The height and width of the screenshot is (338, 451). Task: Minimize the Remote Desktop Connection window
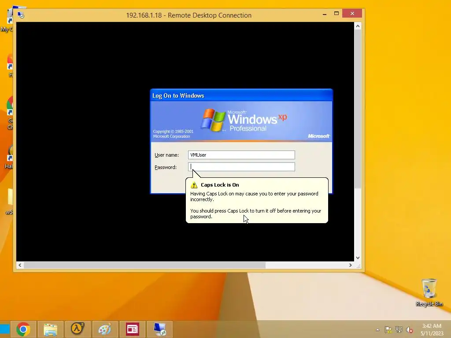[325, 14]
